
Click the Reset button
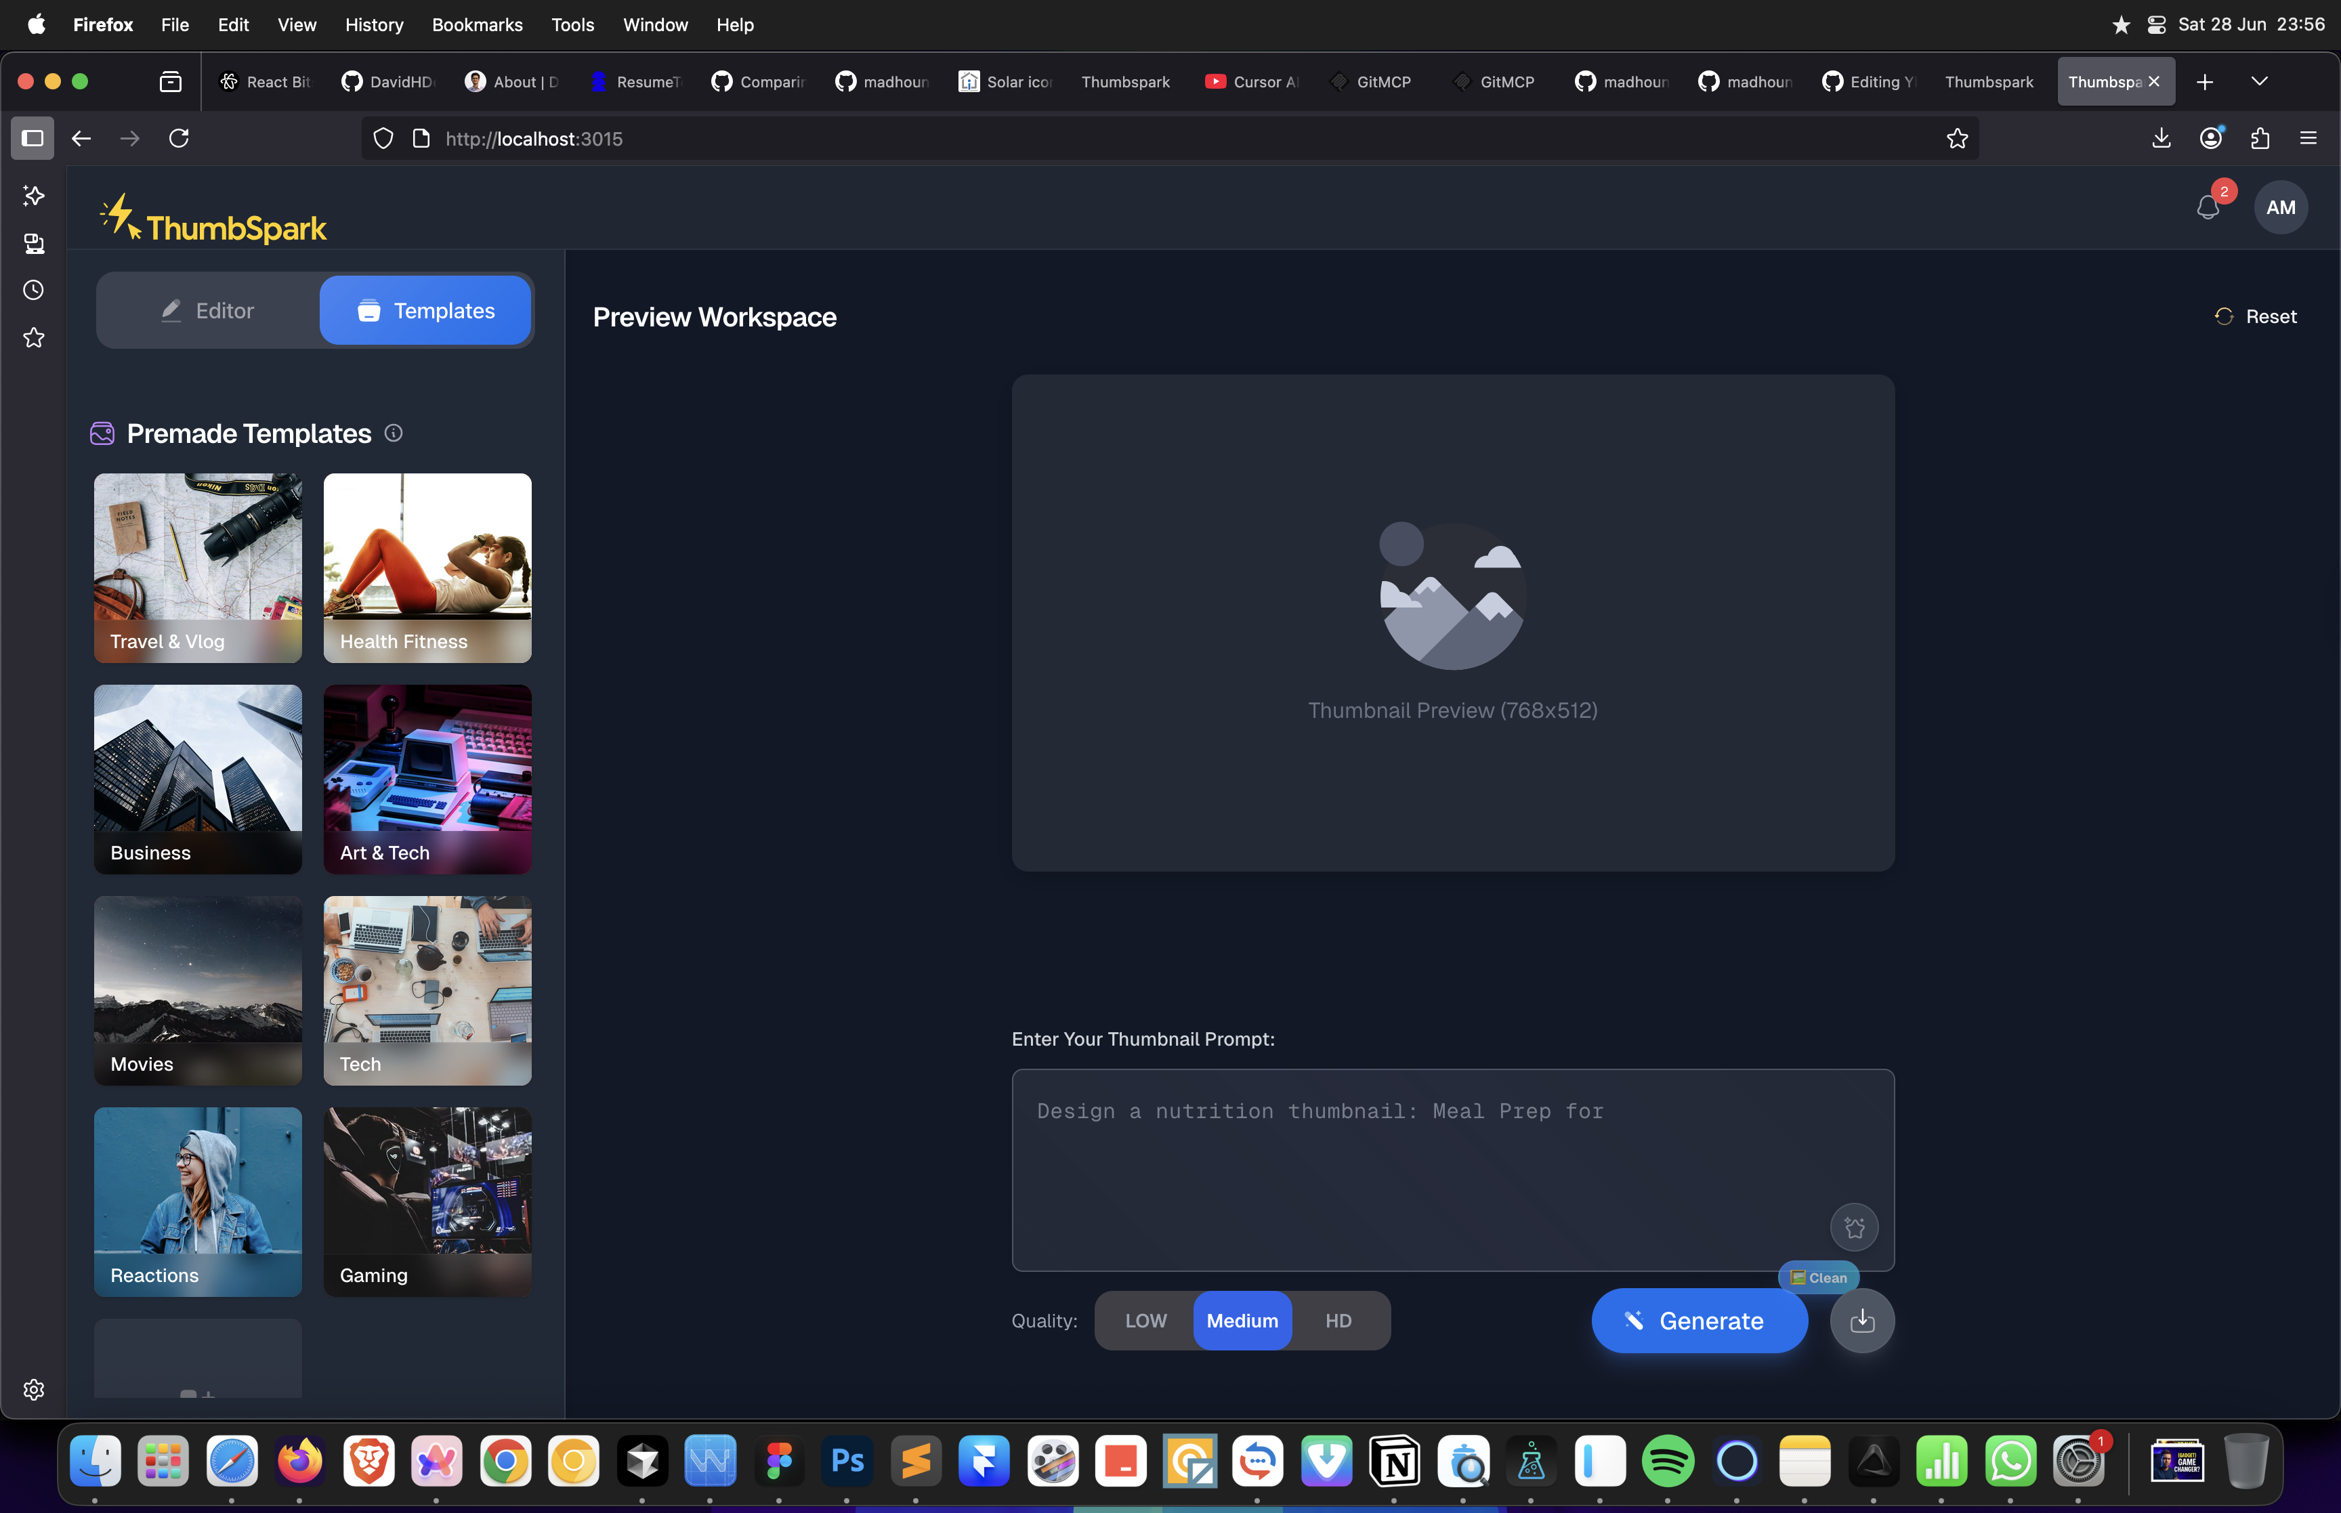point(2256,316)
